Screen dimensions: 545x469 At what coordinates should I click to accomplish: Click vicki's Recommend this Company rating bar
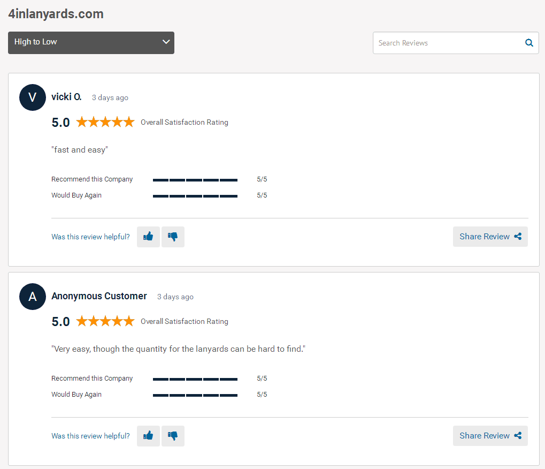195,180
